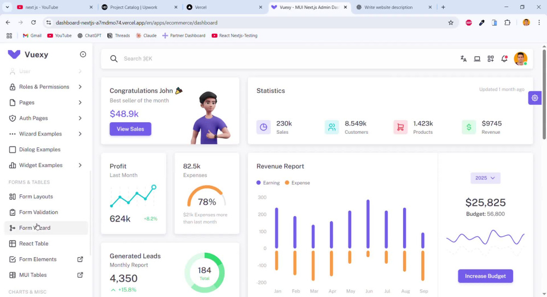
Task: Open the Gmail bookmark
Action: click(32, 35)
